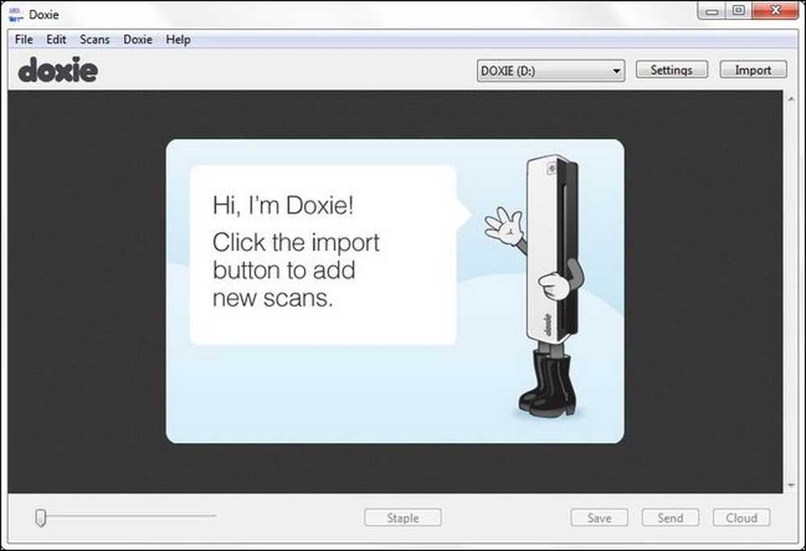Viewport: 806px width, 551px height.
Task: Click the scrollbar up arrow
Action: pos(791,99)
